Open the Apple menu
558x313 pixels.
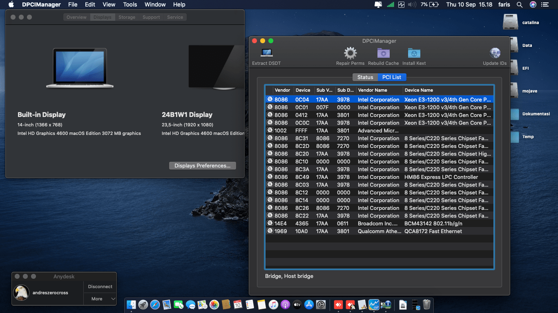coord(11,4)
